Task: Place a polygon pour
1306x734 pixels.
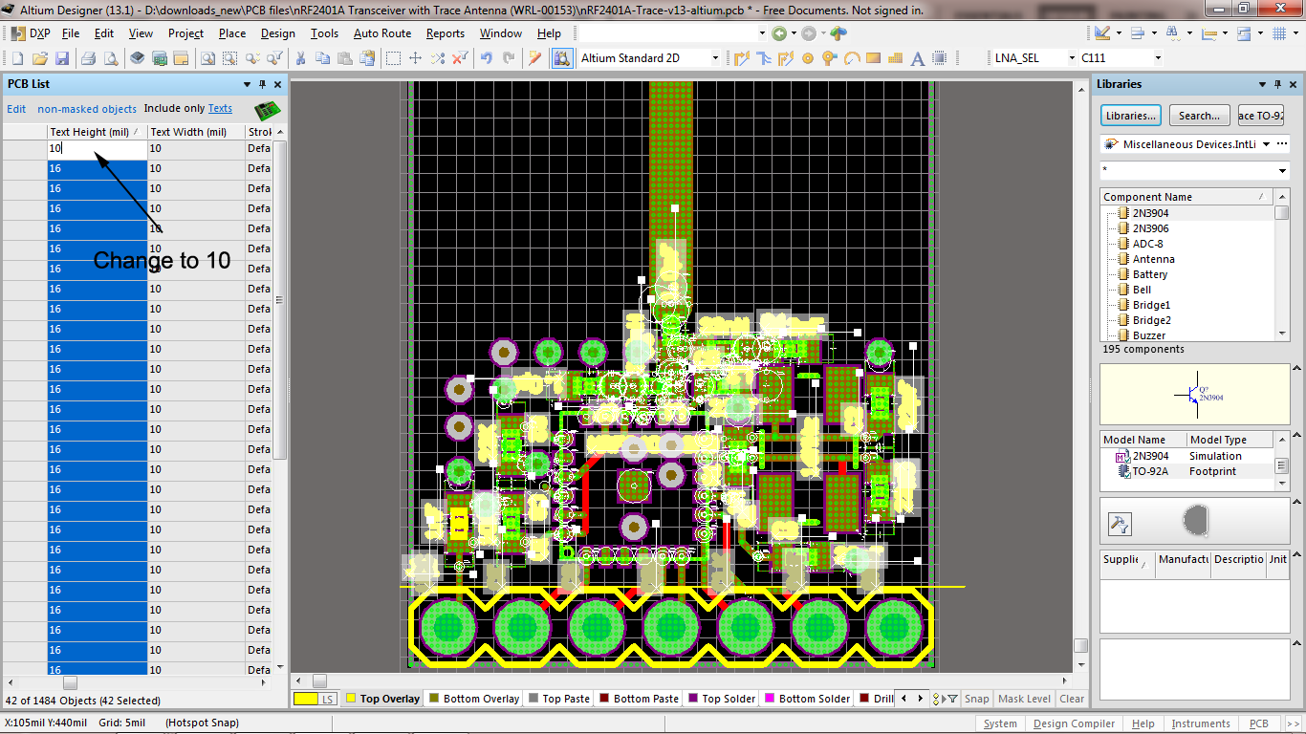Action: pos(895,58)
